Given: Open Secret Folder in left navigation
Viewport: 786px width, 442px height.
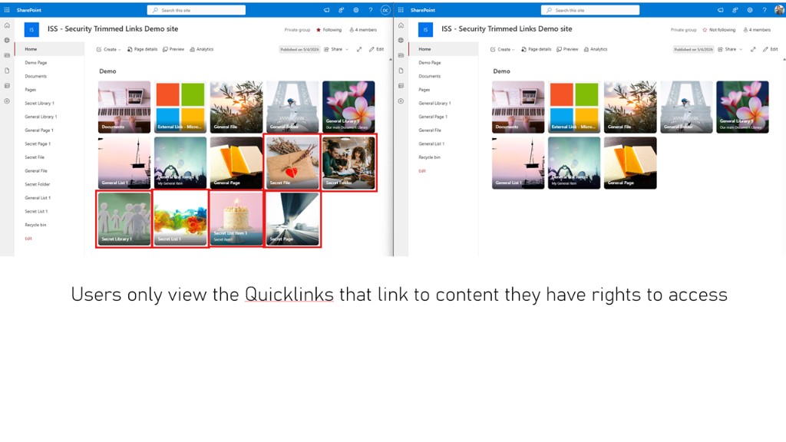Looking at the screenshot, I should [38, 184].
